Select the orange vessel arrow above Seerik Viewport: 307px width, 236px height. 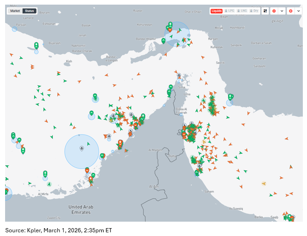(x=203, y=57)
